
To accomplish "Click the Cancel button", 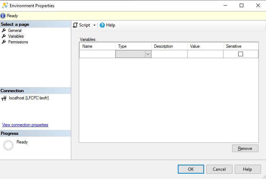I will [219, 169].
